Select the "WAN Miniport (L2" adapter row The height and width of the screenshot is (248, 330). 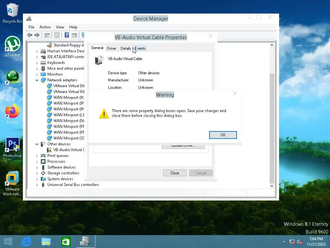(x=65, y=115)
